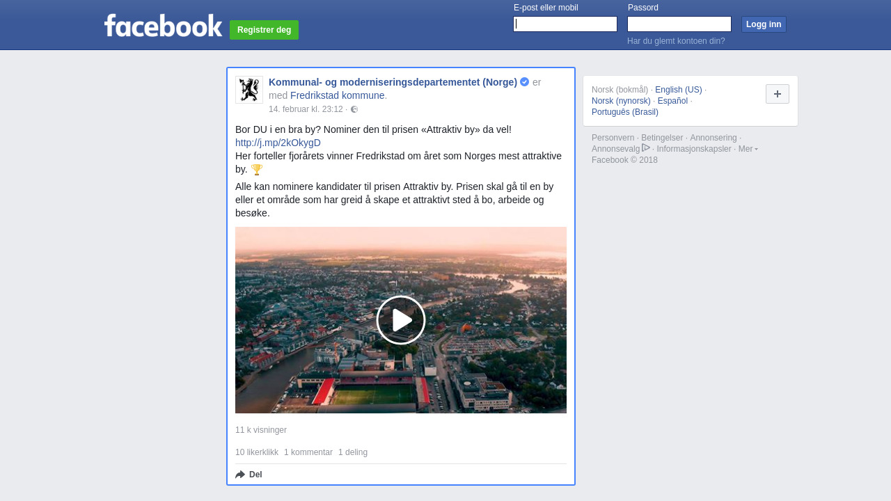Switch language to English (US)

tap(679, 90)
